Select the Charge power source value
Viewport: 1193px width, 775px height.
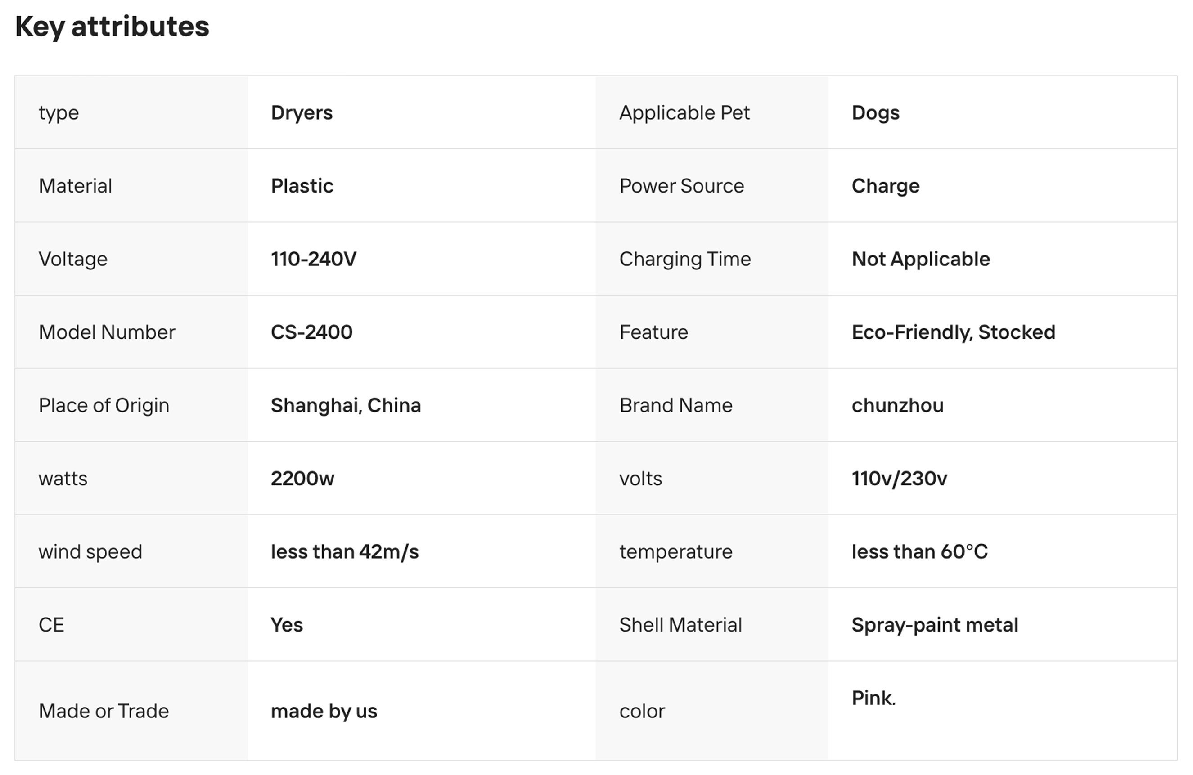click(x=885, y=186)
